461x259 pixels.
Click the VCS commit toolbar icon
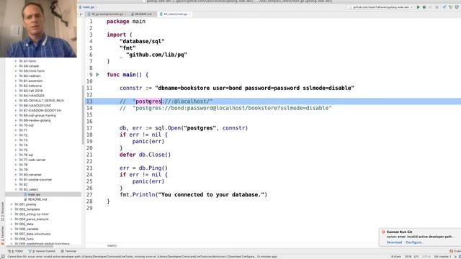450,7
